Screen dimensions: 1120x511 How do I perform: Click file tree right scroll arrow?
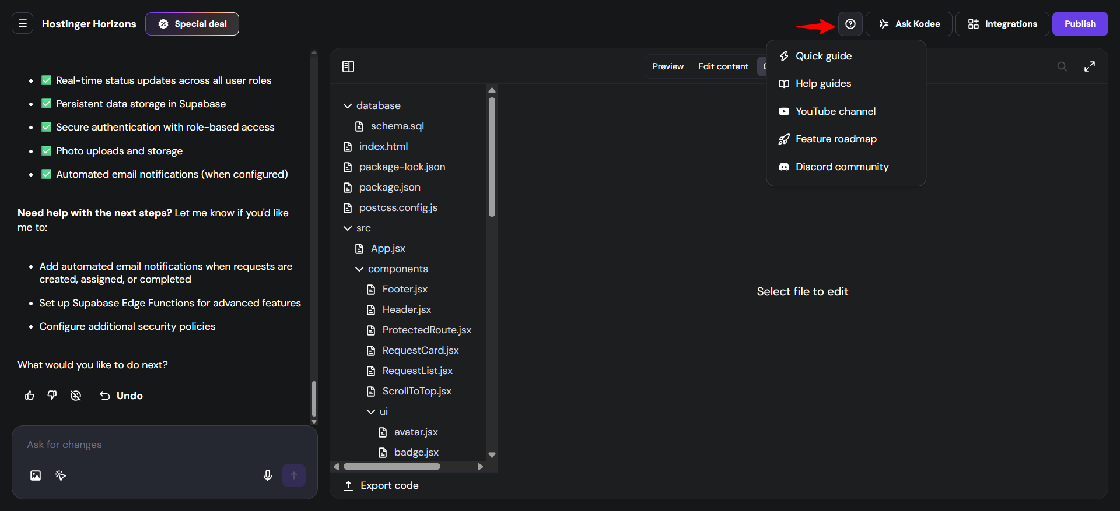click(x=480, y=467)
